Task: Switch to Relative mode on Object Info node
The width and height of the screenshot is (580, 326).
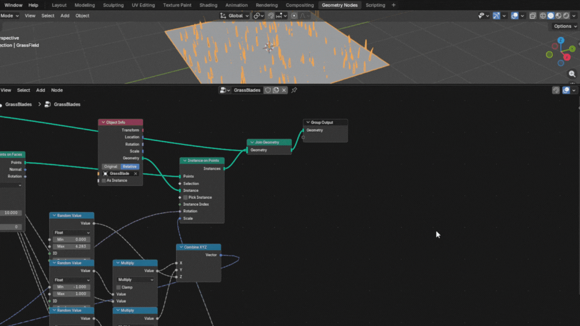Action: (129, 167)
